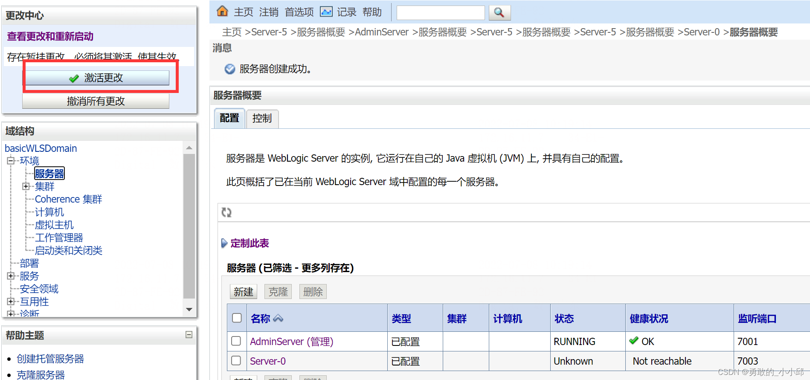Select 部署 in the domain tree
This screenshot has width=810, height=380.
click(x=29, y=263)
